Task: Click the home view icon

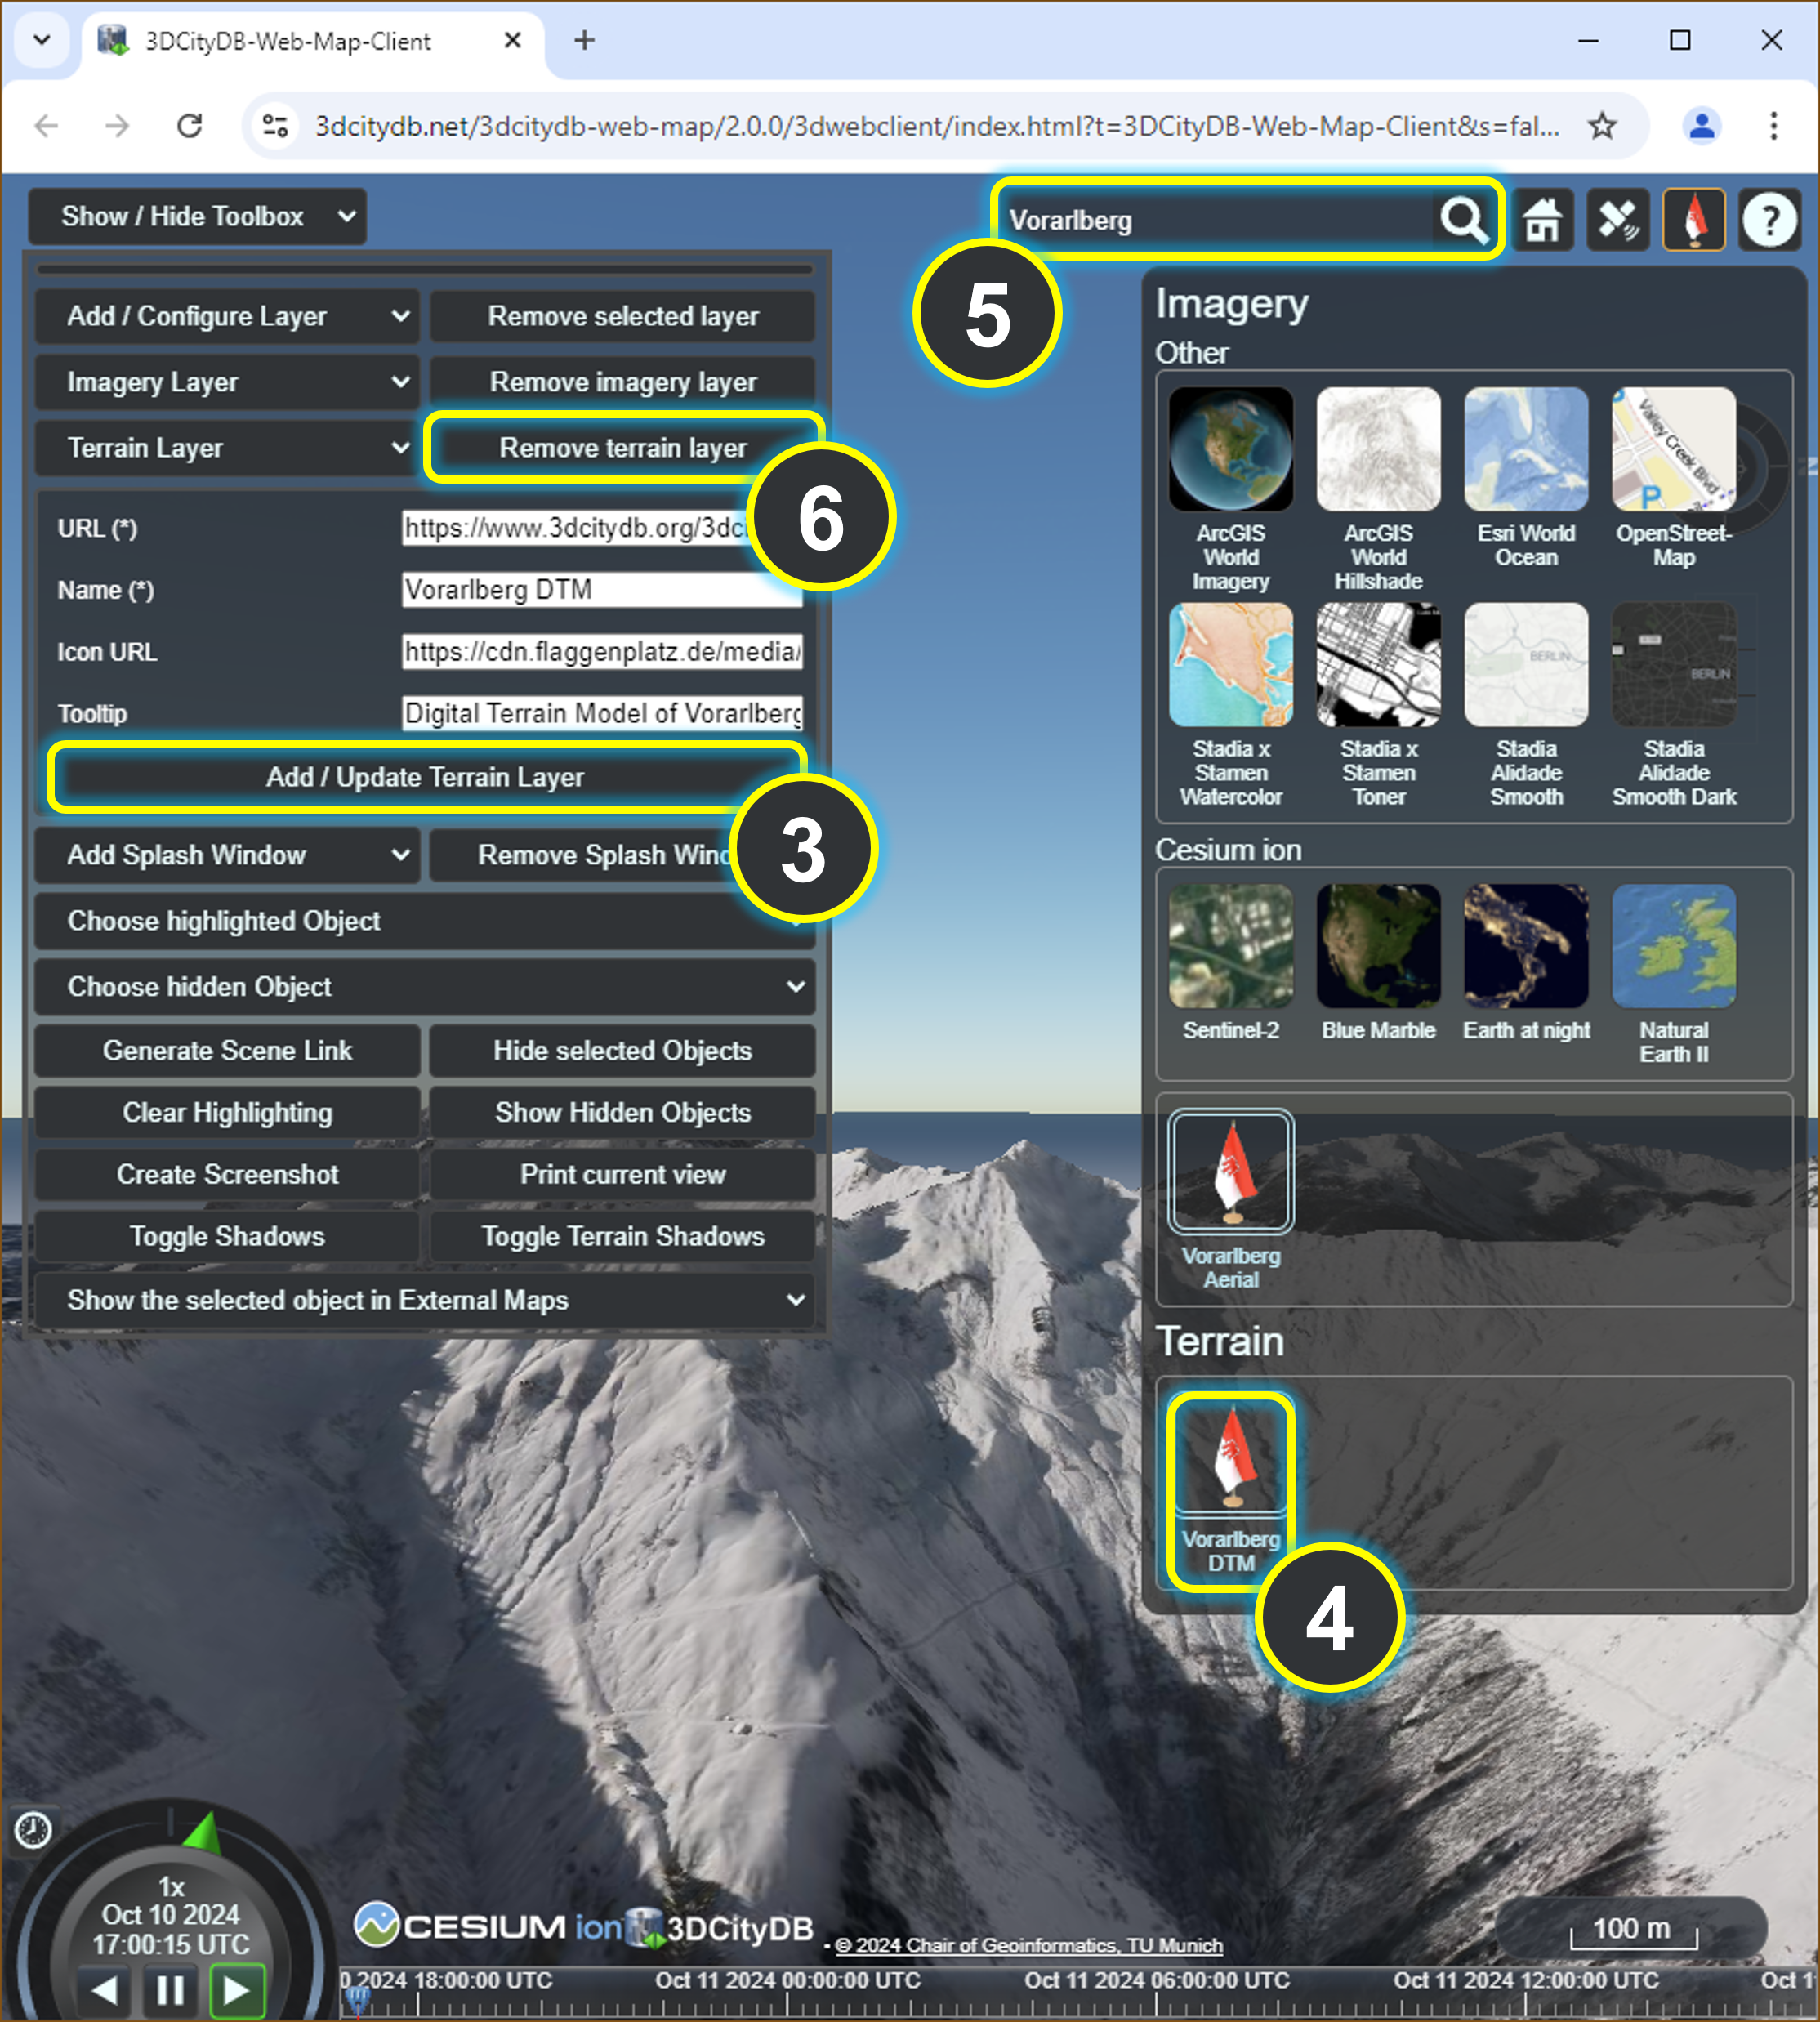Action: [1543, 220]
